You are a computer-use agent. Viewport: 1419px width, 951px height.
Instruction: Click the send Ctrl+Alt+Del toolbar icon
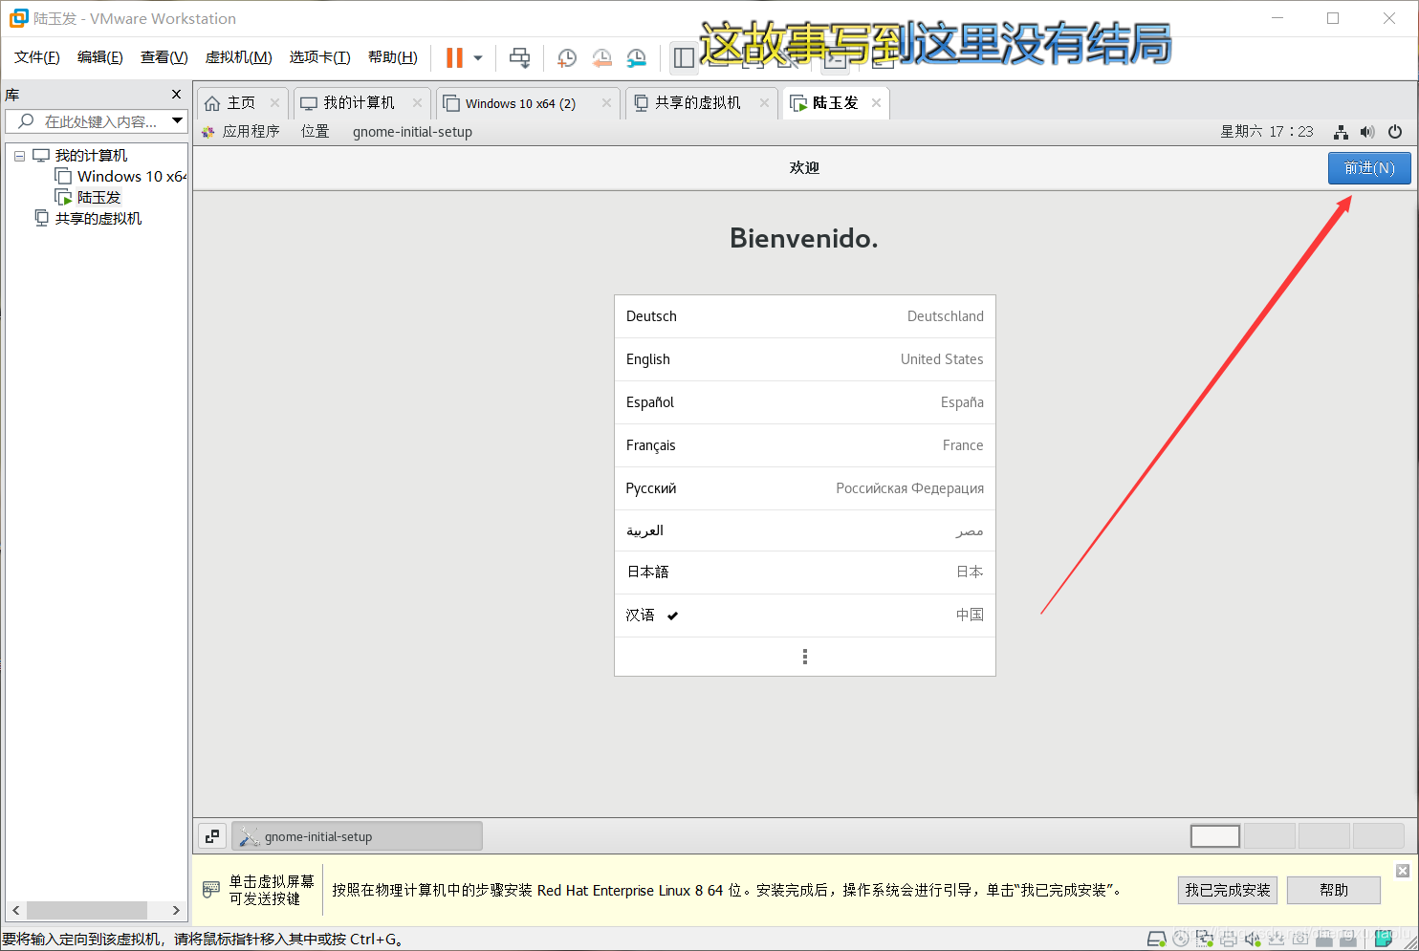point(519,57)
